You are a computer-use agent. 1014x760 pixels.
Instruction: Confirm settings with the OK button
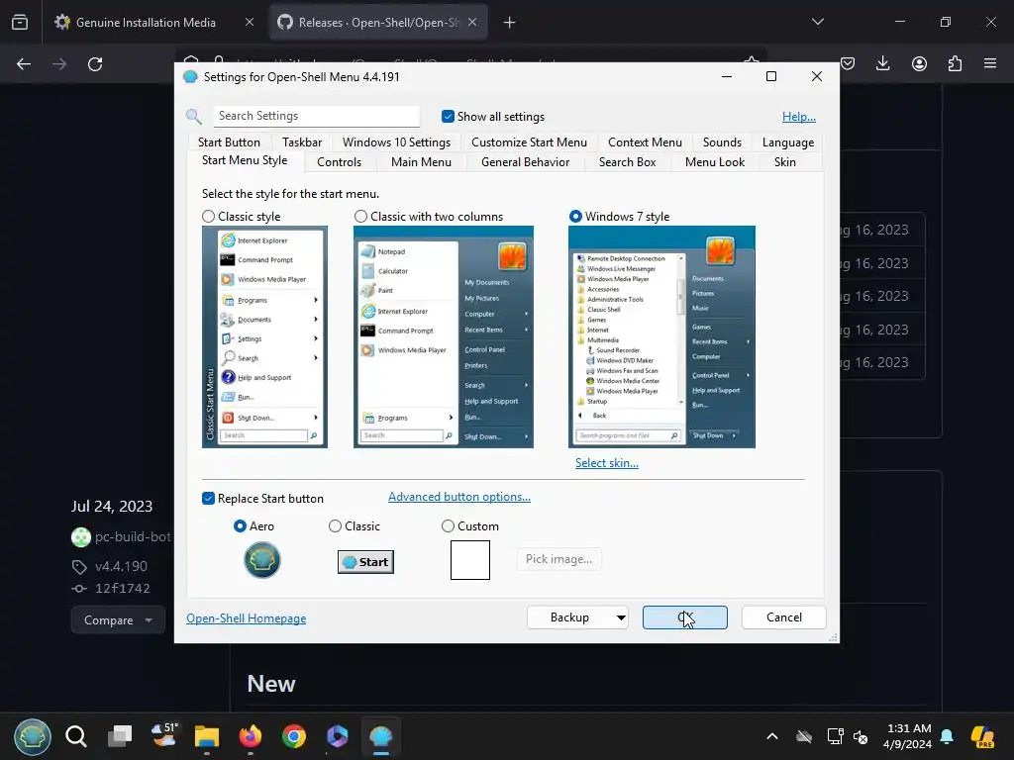pos(685,617)
